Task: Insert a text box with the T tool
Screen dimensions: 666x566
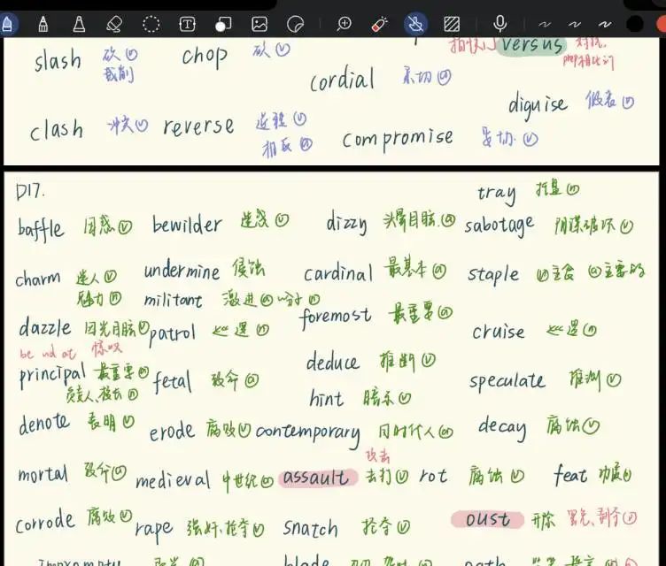Action: [187, 24]
